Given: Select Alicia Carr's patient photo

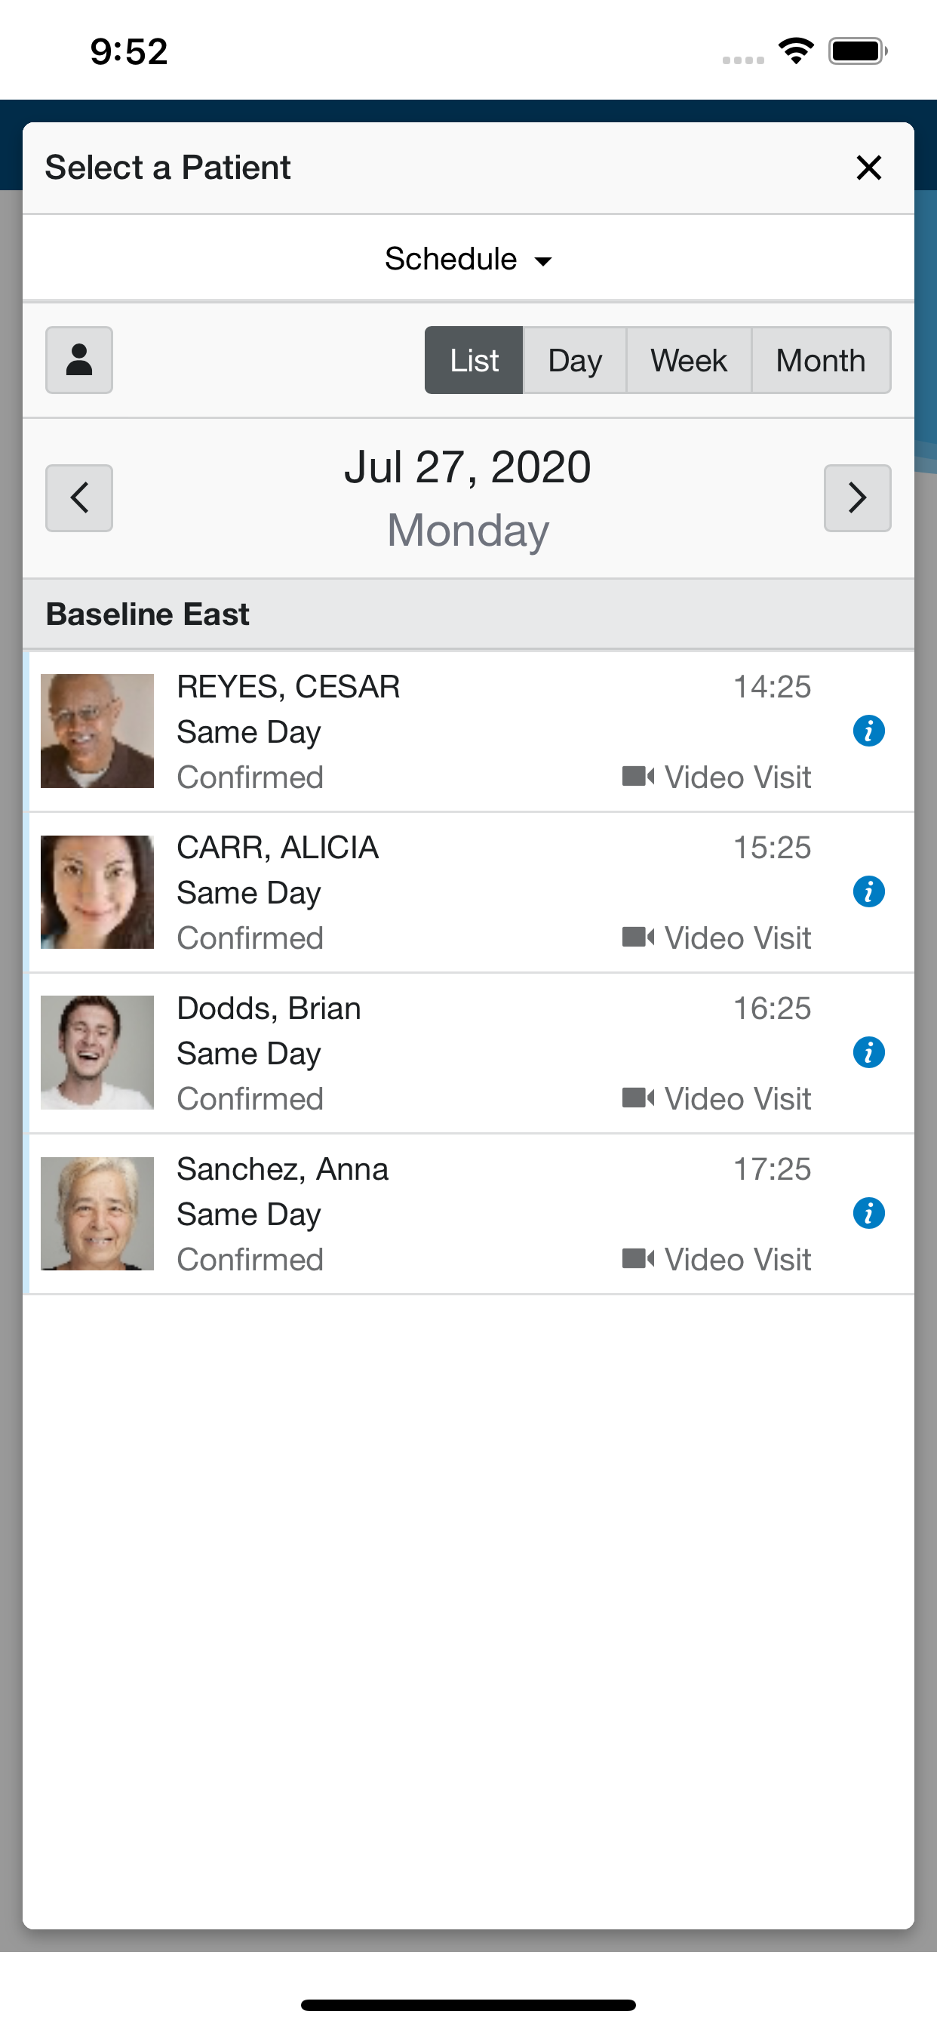Looking at the screenshot, I should point(97,891).
